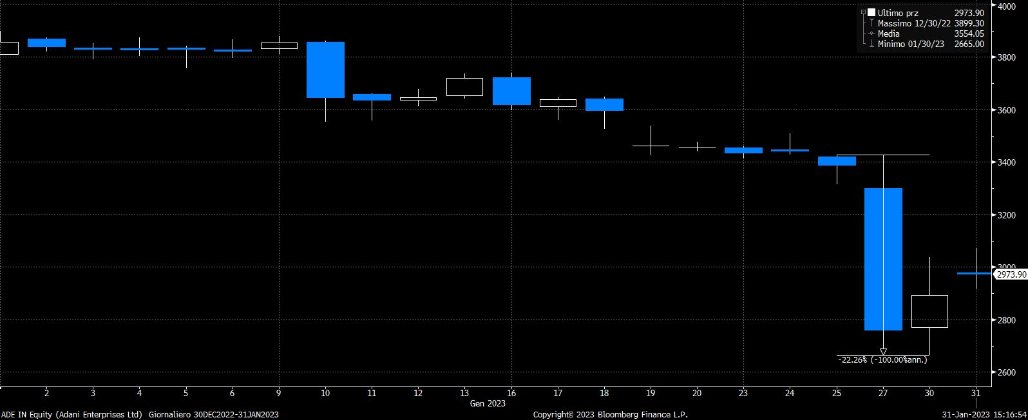This screenshot has width=1028, height=420.
Task: Click the 3200 price axis label
Action: [1007, 215]
